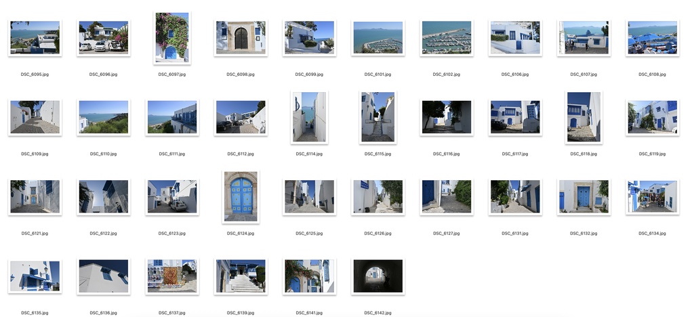Click the file name DSC_6116.jpg
The height and width of the screenshot is (317, 694).
(x=447, y=154)
